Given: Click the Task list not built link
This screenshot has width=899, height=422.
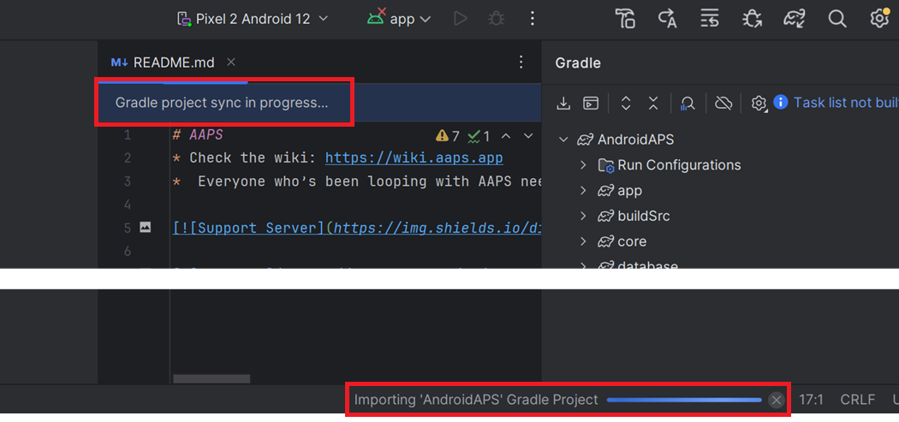Looking at the screenshot, I should pyautogui.click(x=846, y=103).
